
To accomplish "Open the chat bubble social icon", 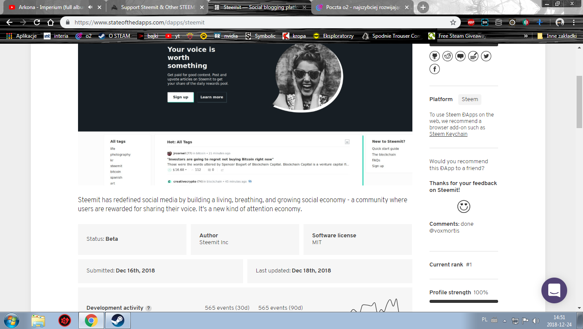I will pyautogui.click(x=460, y=56).
